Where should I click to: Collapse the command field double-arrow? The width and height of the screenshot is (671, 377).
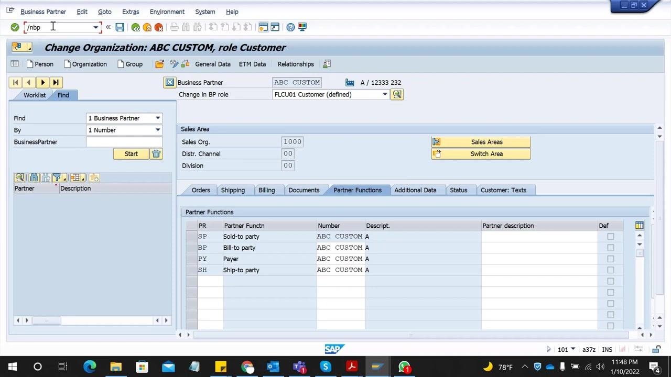coord(108,27)
